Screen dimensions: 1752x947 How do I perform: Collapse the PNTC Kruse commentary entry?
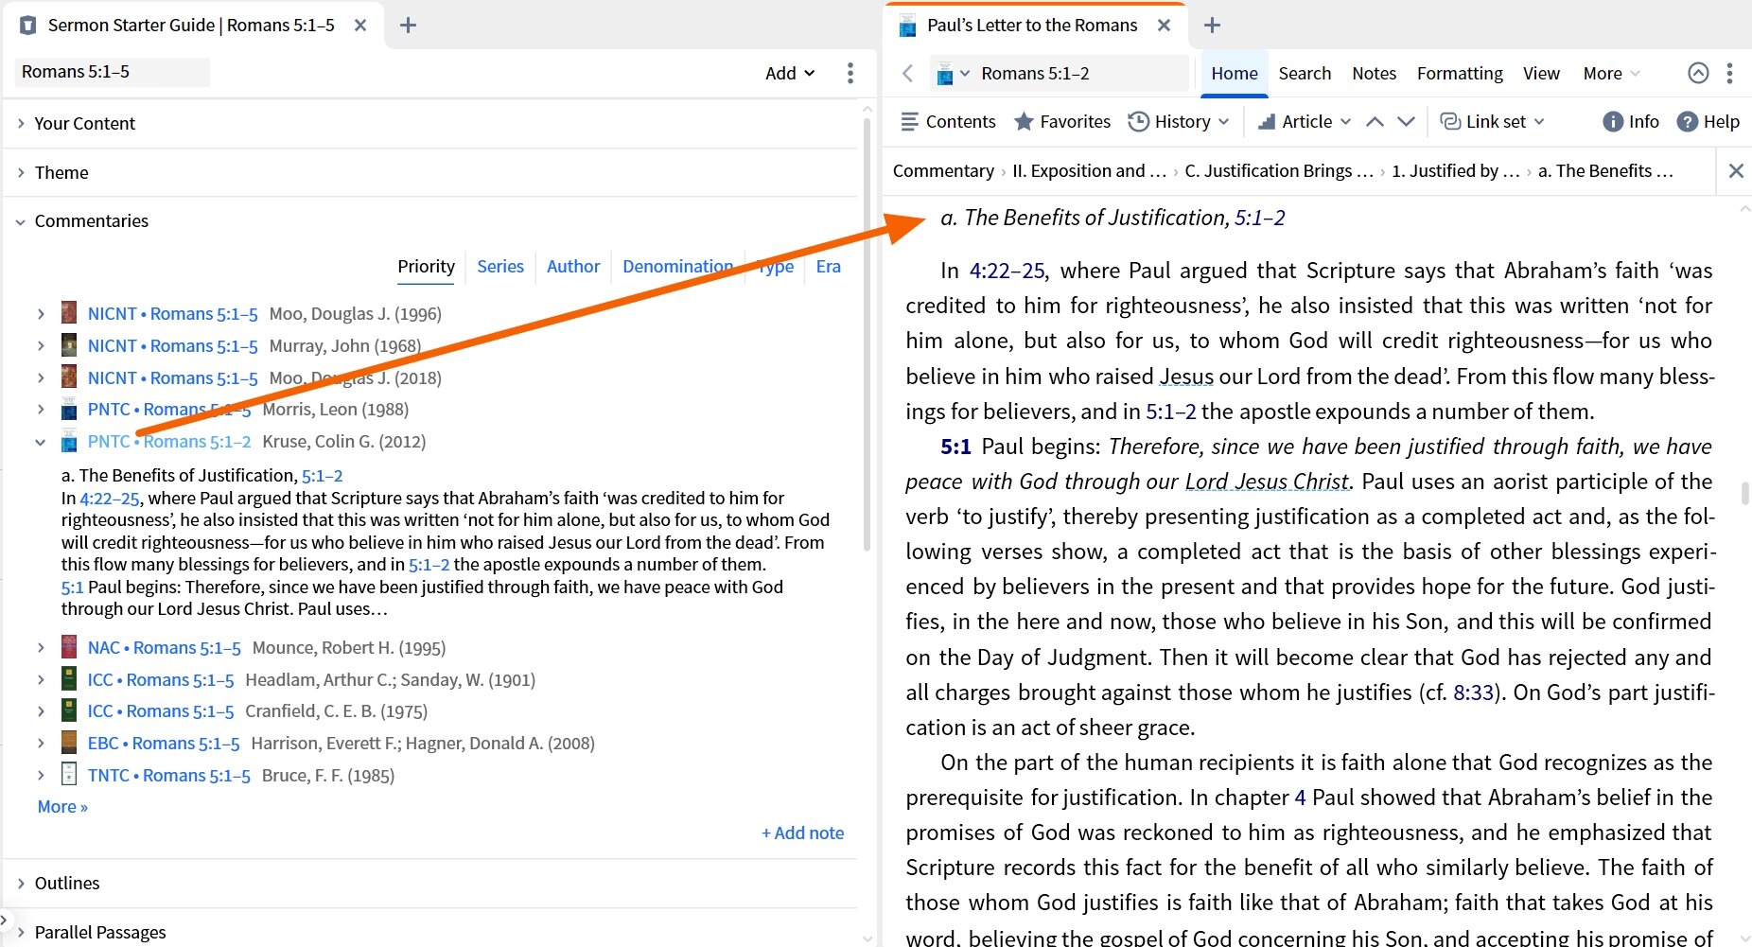[x=40, y=442]
